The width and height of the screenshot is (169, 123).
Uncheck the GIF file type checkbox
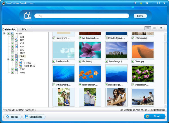[12, 47]
